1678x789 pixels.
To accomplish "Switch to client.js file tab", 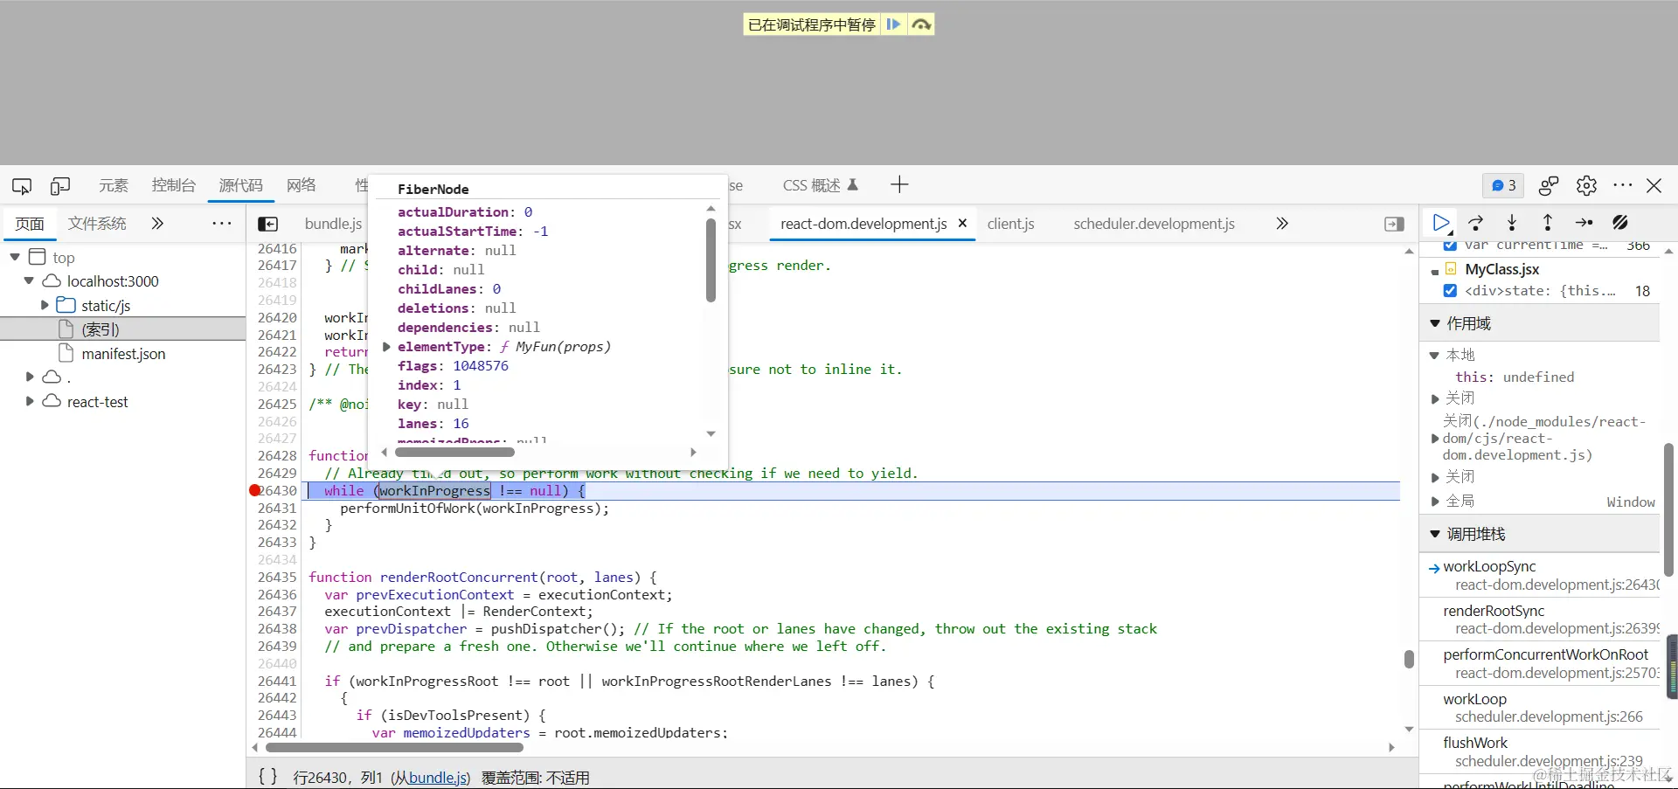I will [1011, 224].
